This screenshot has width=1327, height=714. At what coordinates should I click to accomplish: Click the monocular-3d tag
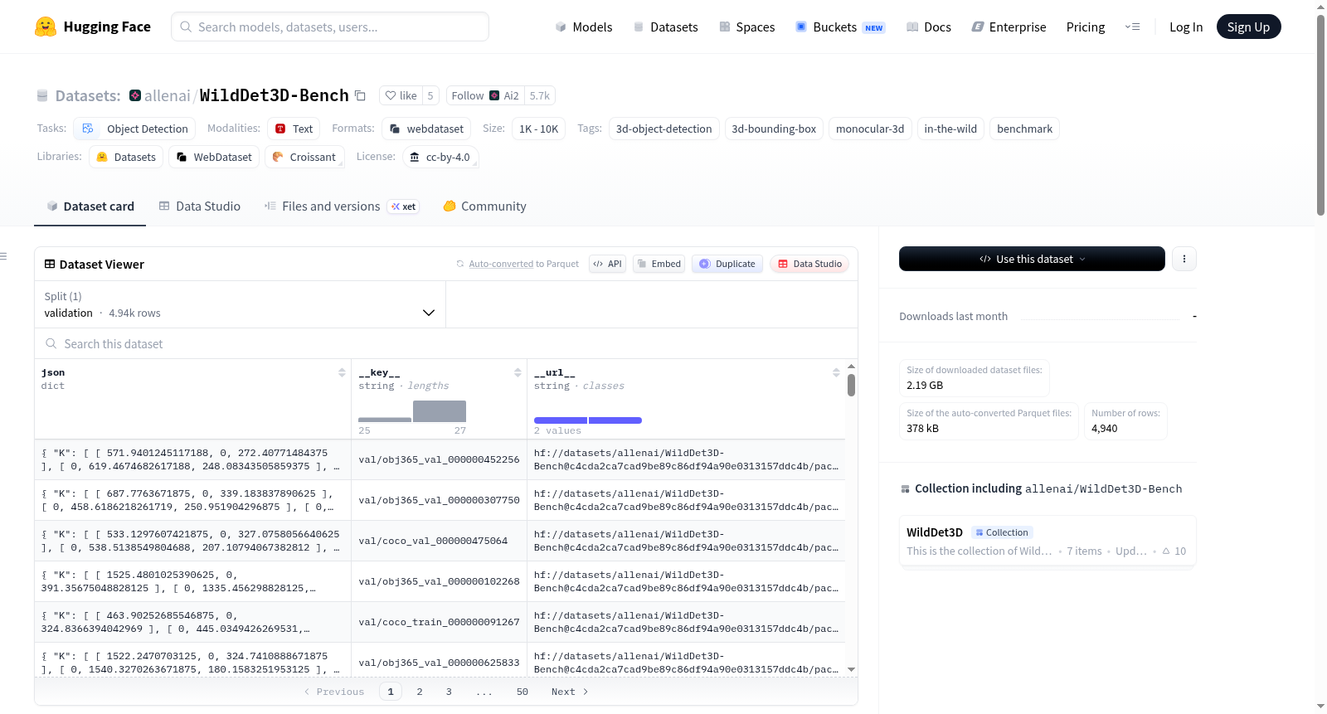click(870, 129)
